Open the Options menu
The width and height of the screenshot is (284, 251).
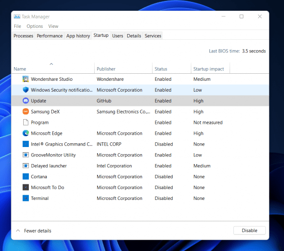pos(35,26)
